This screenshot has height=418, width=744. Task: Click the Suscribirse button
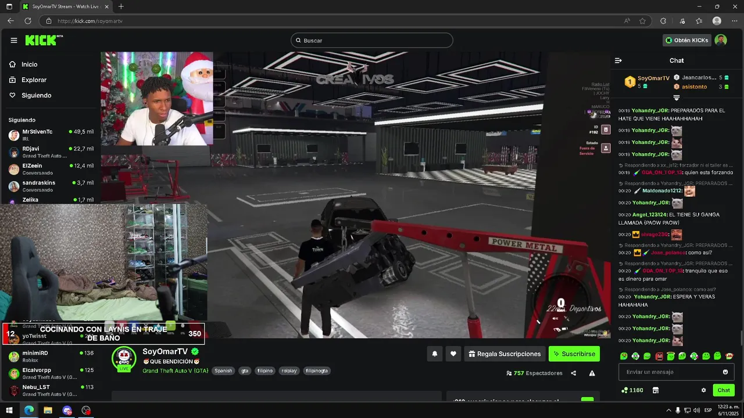point(574,354)
